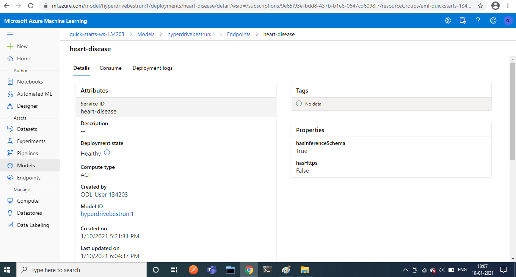The height and width of the screenshot is (277, 516).
Task: Collapse the hamburger navigation menu
Action: (10, 34)
